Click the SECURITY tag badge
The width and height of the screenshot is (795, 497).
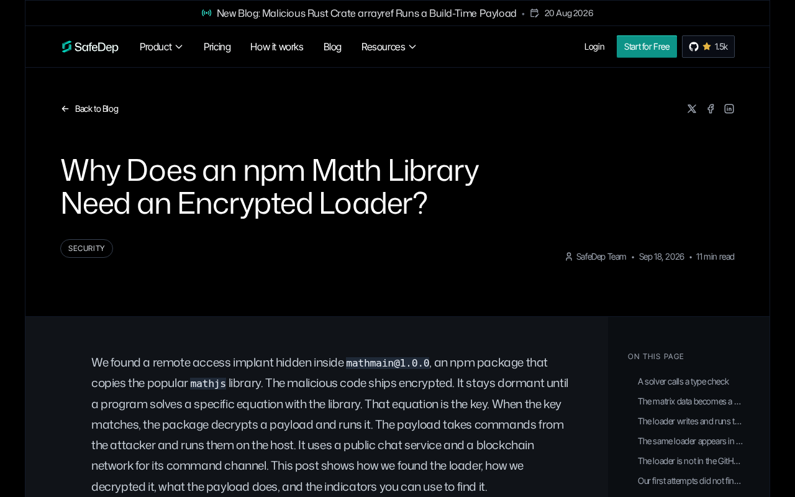86,248
